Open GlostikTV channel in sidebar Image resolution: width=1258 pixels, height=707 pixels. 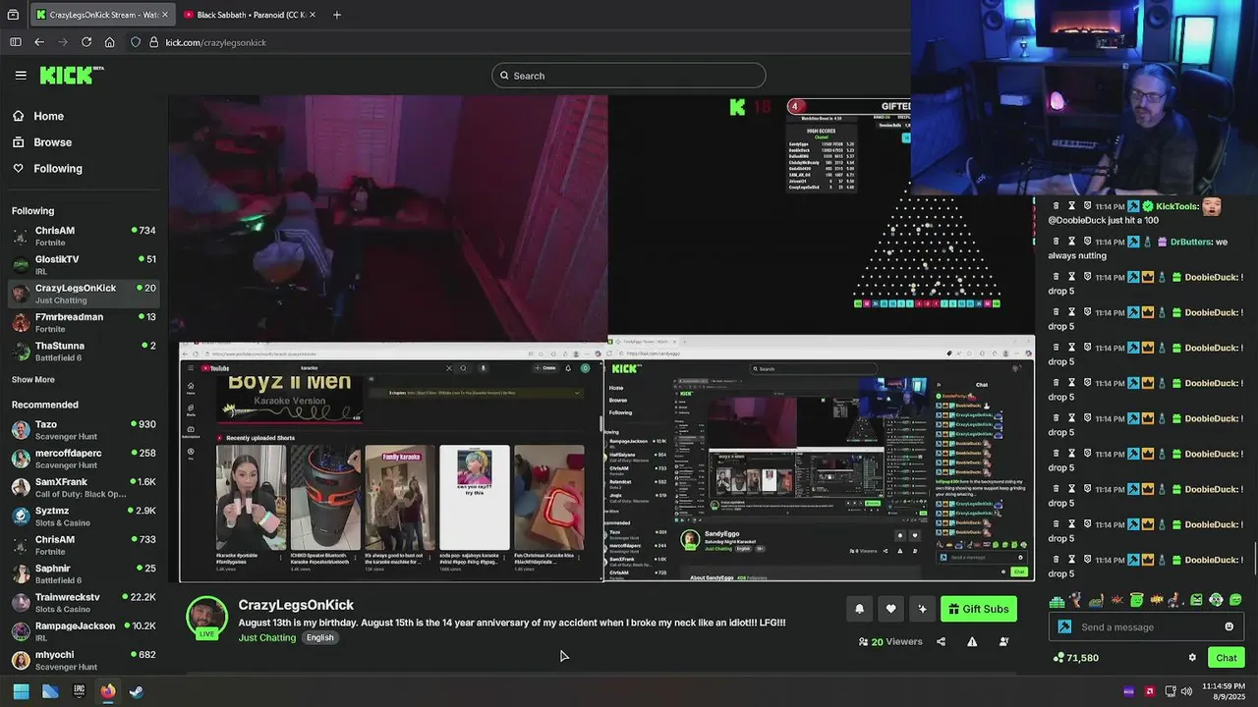click(x=84, y=265)
